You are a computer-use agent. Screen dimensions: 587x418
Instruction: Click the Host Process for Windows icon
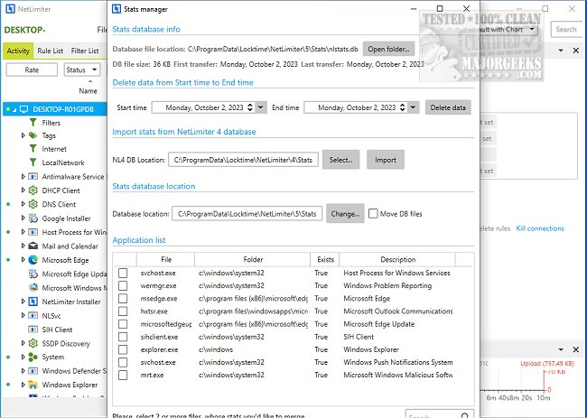pos(33,232)
